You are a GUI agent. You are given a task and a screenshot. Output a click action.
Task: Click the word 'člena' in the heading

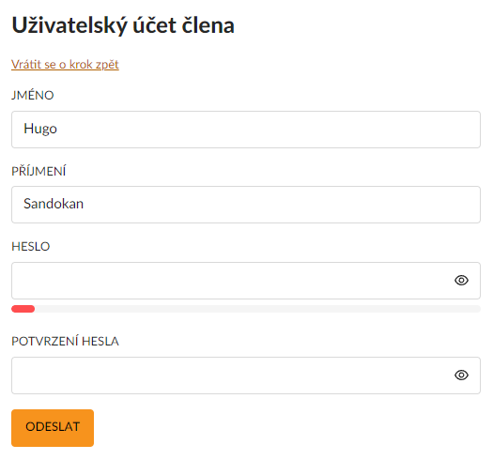[208, 25]
